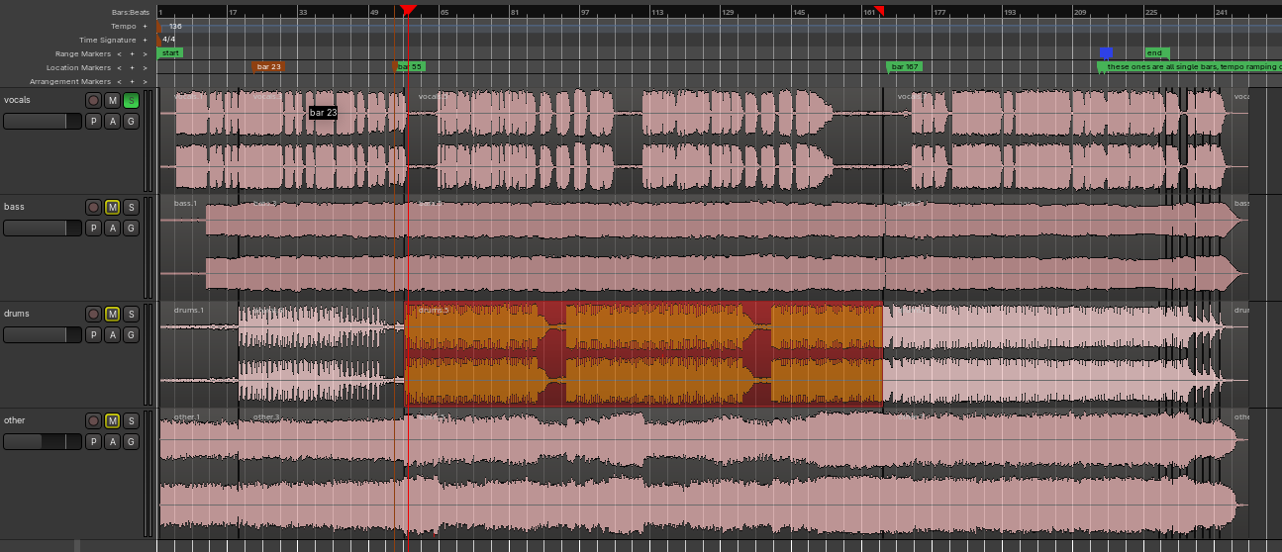Add a new location marker with plus

click(132, 67)
